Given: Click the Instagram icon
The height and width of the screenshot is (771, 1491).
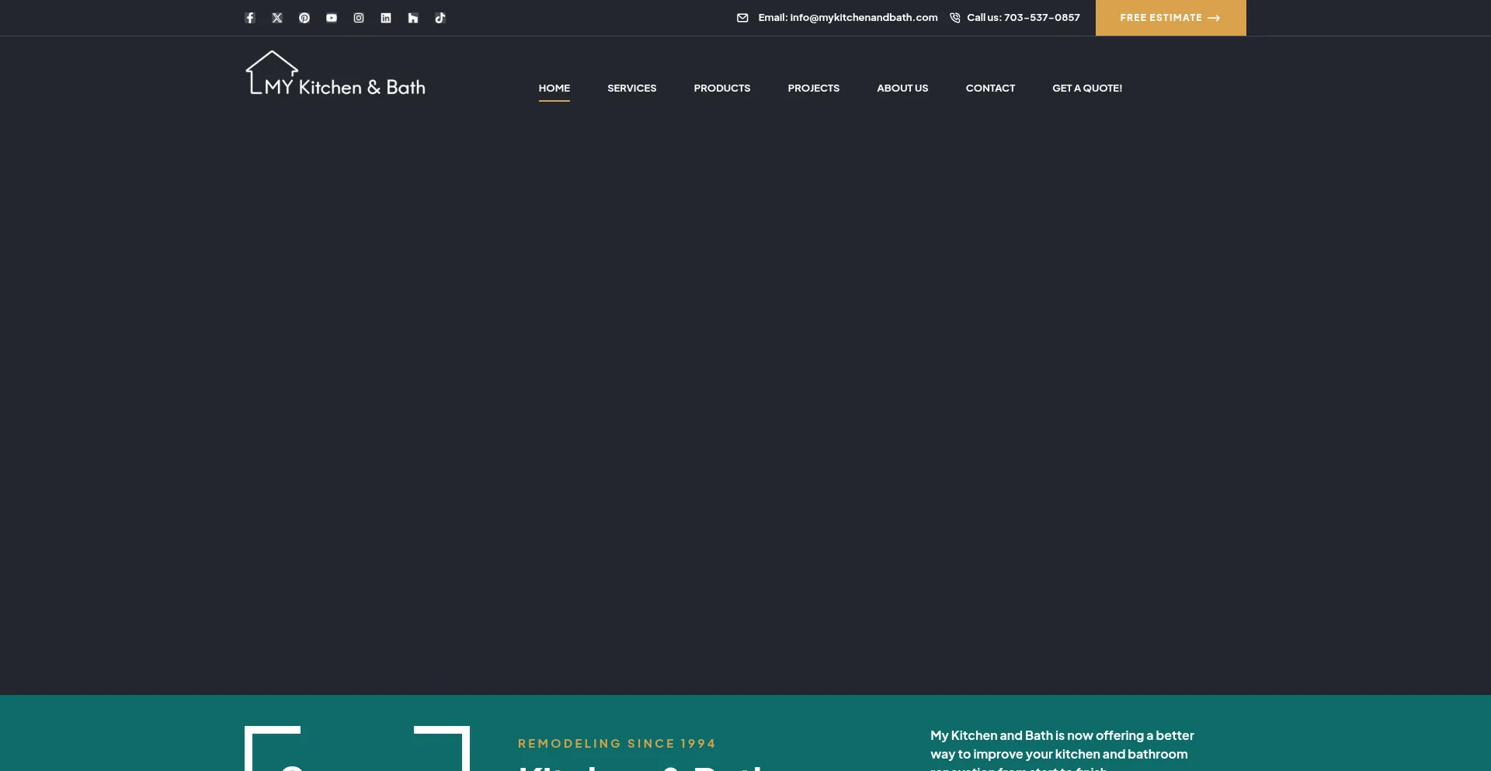Looking at the screenshot, I should click(359, 18).
